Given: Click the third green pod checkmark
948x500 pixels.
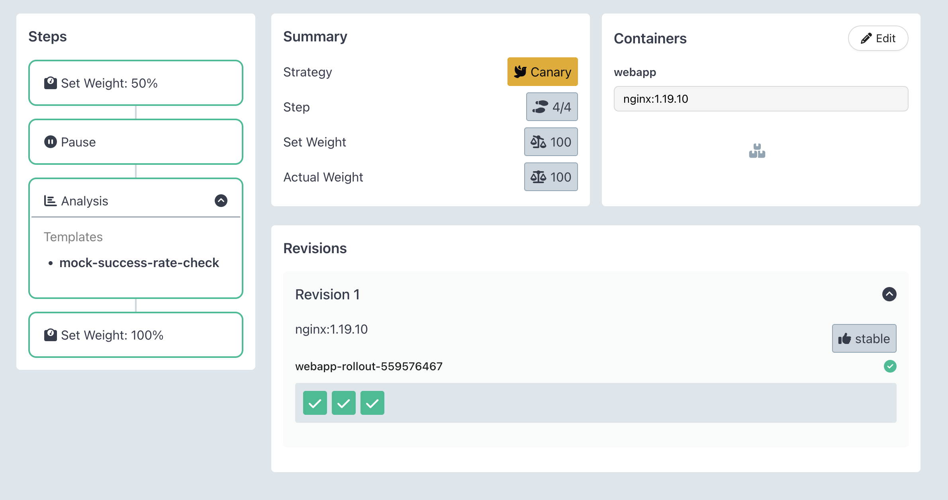Looking at the screenshot, I should click(x=372, y=403).
